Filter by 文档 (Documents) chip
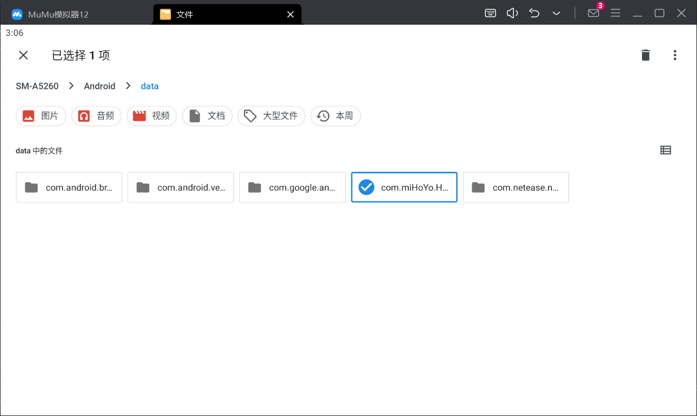This screenshot has width=697, height=416. pos(207,116)
